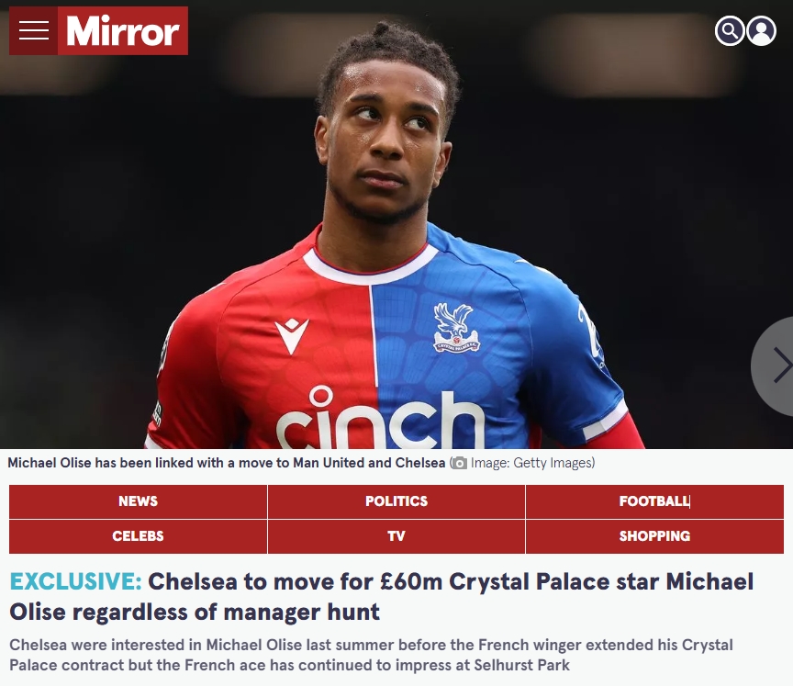Image resolution: width=793 pixels, height=686 pixels.
Task: Click the article summary about Selhurst Park
Action: tap(371, 655)
